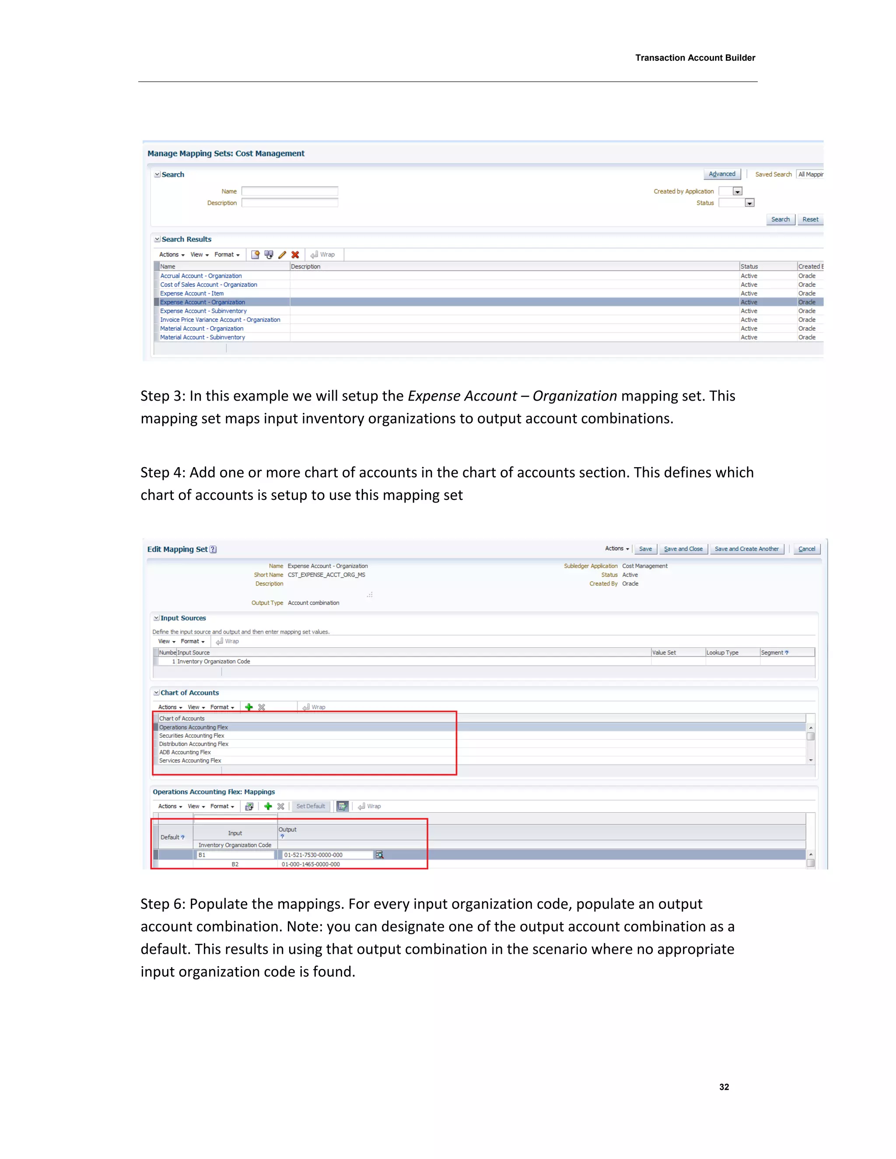Click the Save and Close button
896x1159 pixels.
[683, 549]
